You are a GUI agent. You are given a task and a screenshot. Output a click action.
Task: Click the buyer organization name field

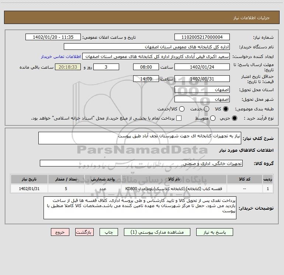pos(147,47)
